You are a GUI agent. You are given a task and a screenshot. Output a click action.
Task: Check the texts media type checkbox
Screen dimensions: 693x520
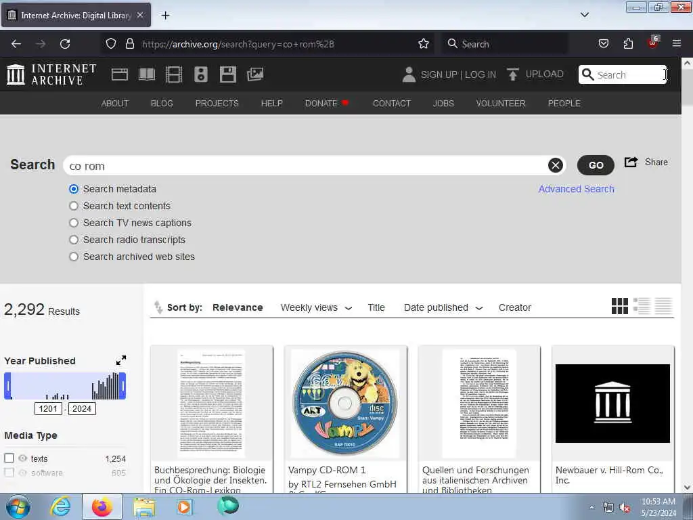[x=9, y=458]
